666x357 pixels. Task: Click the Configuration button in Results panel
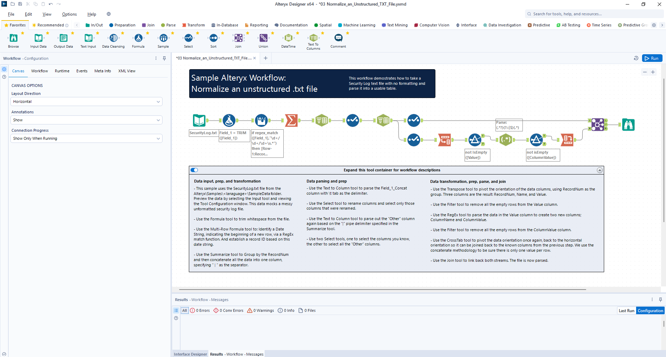[650, 310]
